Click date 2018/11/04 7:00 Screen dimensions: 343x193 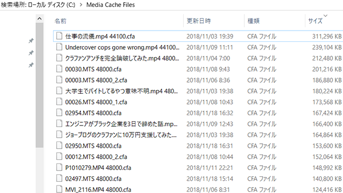click(x=208, y=58)
